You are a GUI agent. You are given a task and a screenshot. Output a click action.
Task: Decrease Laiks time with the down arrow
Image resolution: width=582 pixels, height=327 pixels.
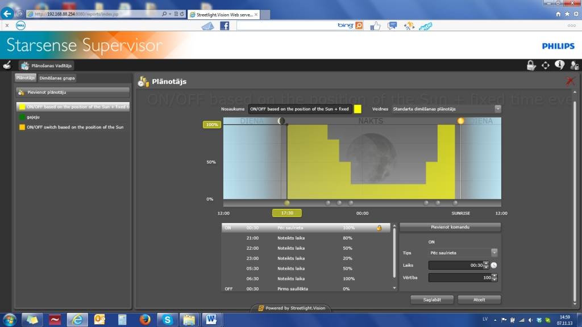pos(487,267)
